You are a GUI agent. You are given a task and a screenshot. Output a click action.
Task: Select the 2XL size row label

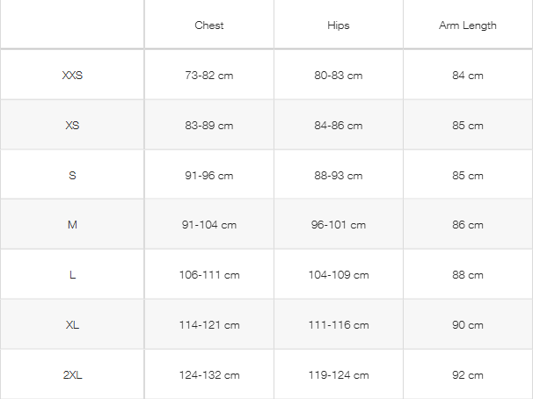72,375
